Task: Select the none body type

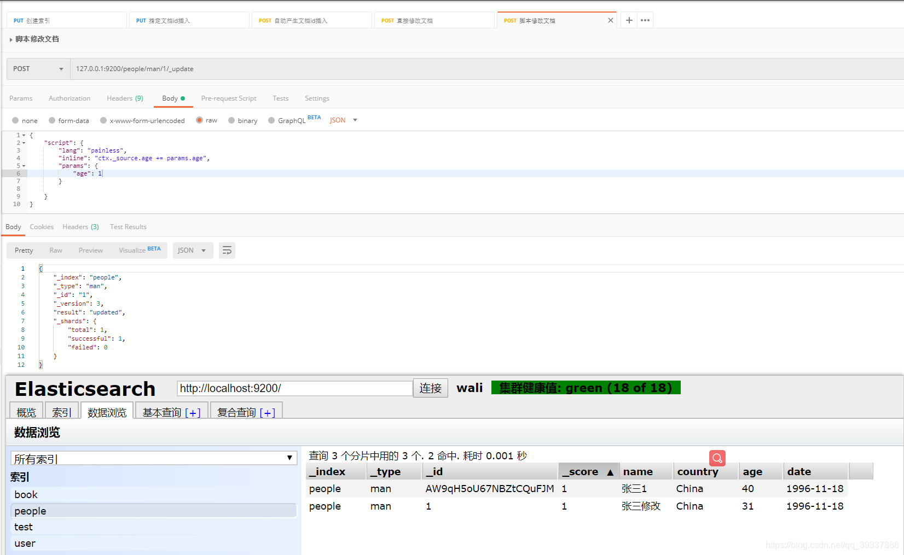Action: (x=15, y=120)
